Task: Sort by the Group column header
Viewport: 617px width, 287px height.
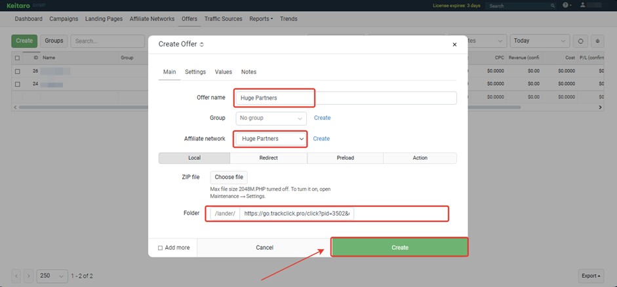Action: (x=127, y=58)
